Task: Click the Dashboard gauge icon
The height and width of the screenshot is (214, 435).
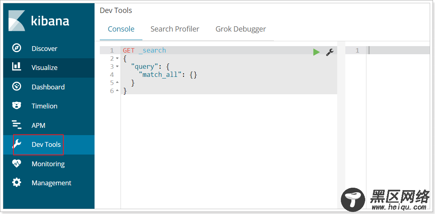Action: coord(17,87)
